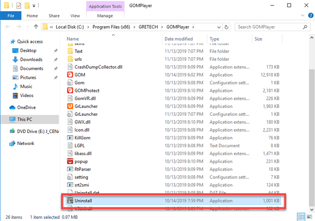Click the Up arrow to parent folder
This screenshot has width=315, height=221.
(x=36, y=27)
